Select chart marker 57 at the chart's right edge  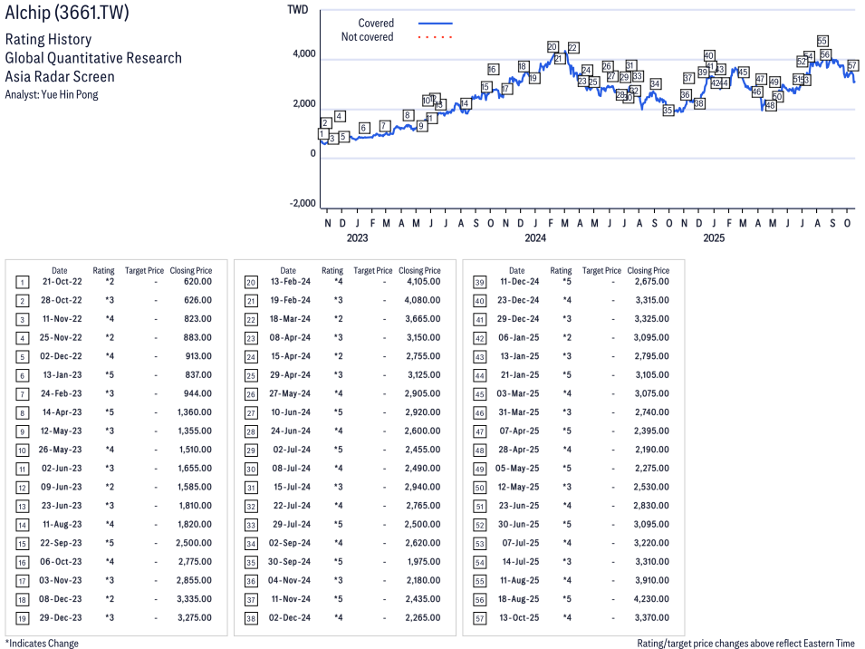(852, 65)
